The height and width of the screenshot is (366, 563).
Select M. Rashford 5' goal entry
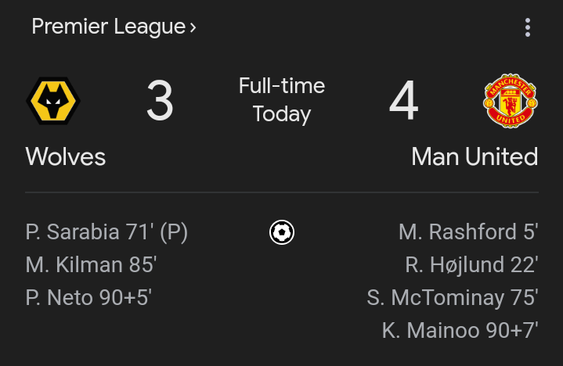click(468, 232)
